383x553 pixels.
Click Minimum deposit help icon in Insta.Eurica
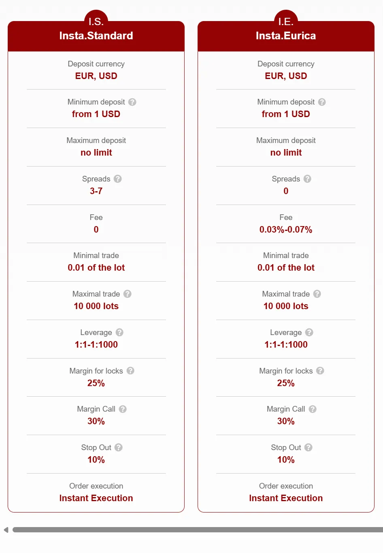[x=322, y=102]
